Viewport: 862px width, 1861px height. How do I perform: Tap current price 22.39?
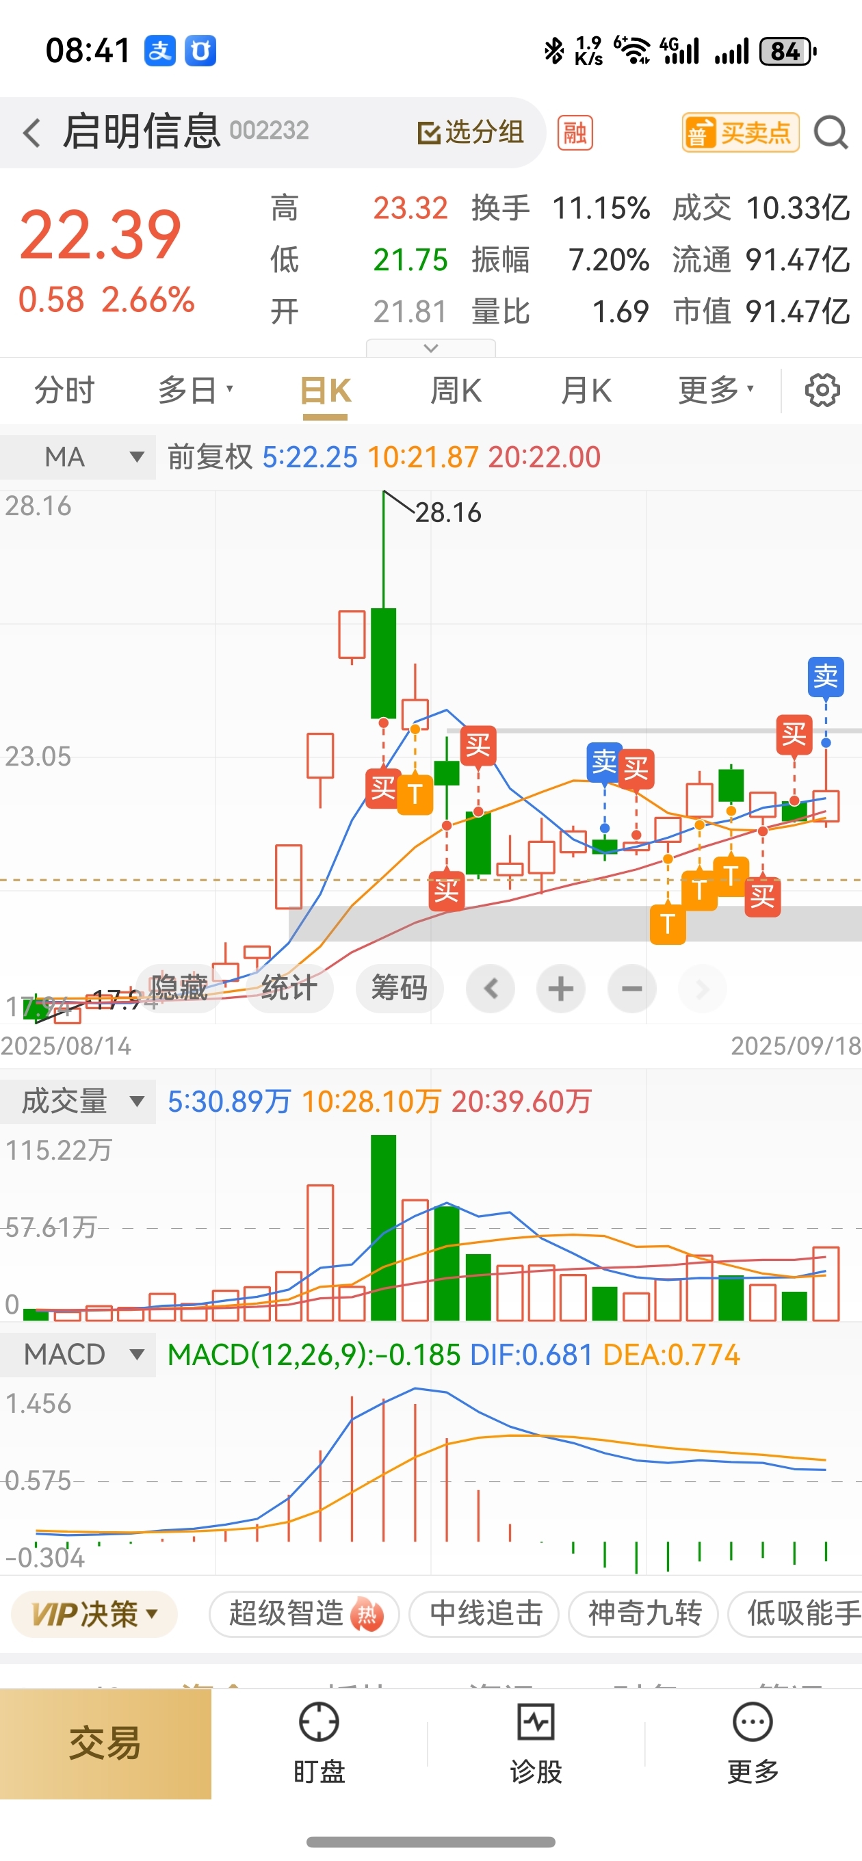click(101, 235)
